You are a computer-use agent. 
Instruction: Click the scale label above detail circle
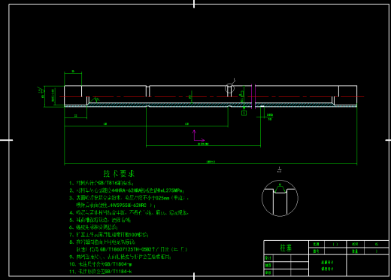click(x=280, y=170)
